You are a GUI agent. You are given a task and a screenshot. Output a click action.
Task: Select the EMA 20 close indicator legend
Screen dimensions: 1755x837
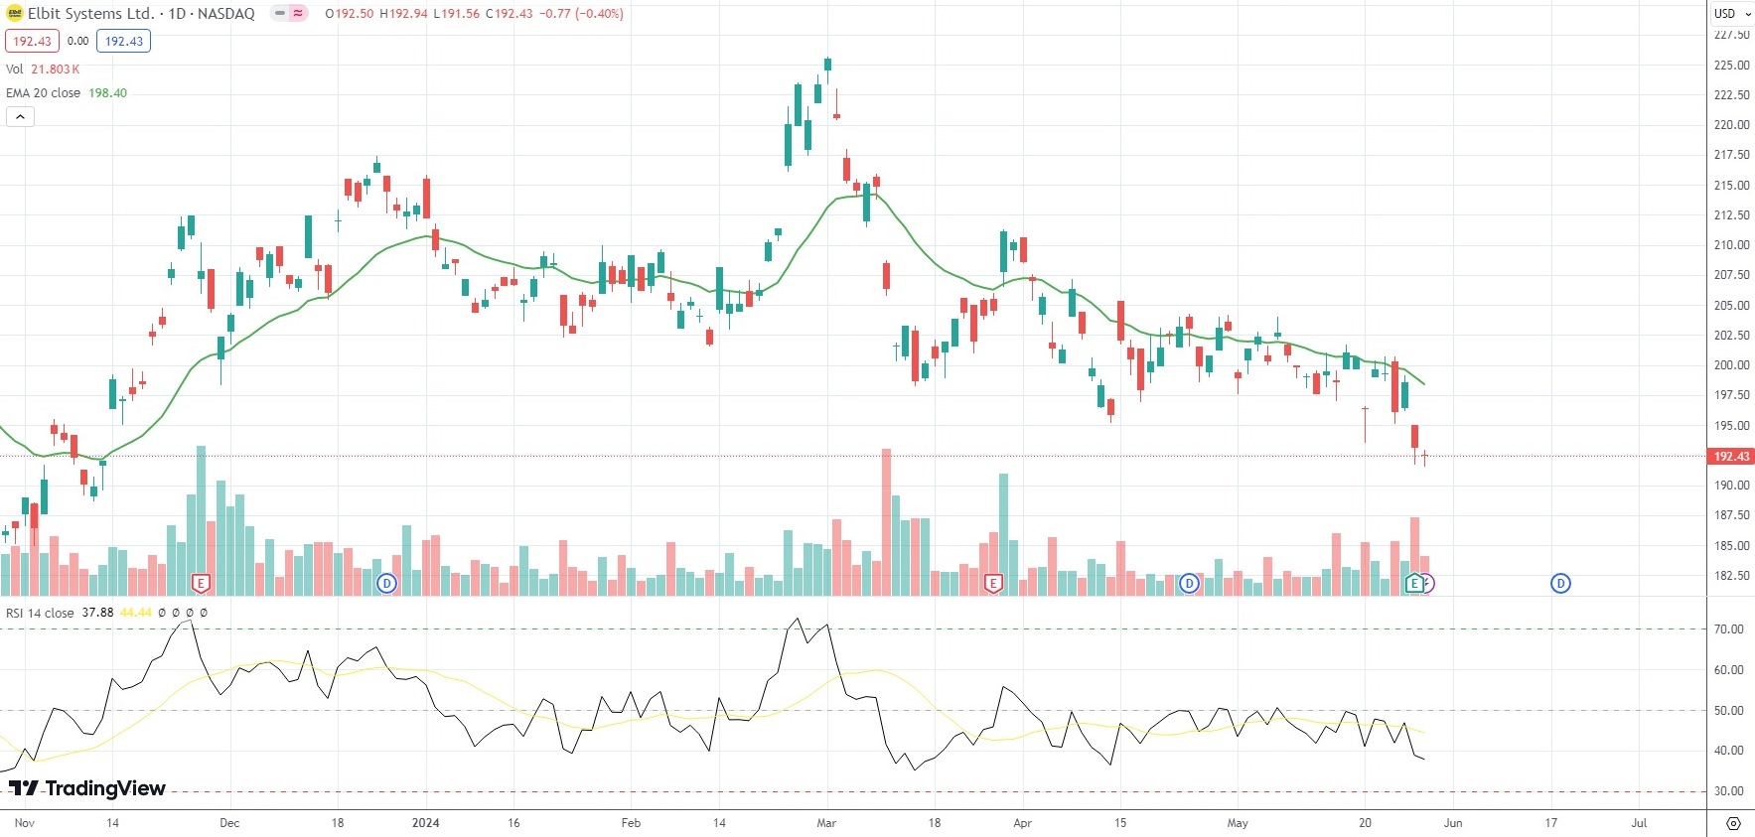pos(44,93)
